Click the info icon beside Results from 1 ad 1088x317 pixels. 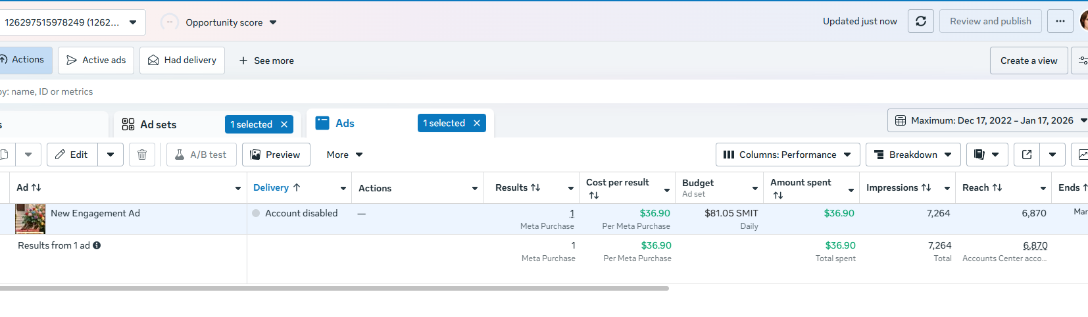97,245
